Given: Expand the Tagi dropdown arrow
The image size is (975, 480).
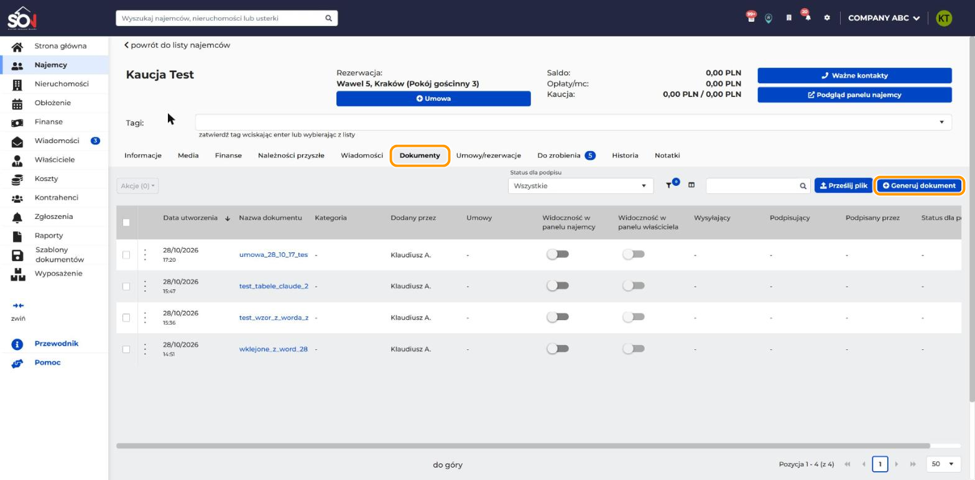Looking at the screenshot, I should [941, 122].
